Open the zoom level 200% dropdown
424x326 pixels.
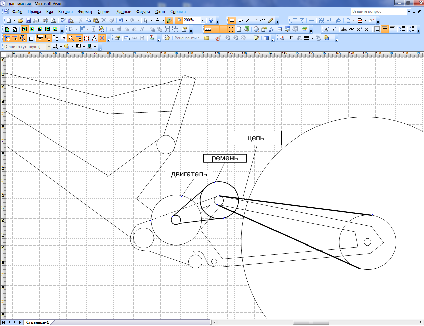coord(203,20)
